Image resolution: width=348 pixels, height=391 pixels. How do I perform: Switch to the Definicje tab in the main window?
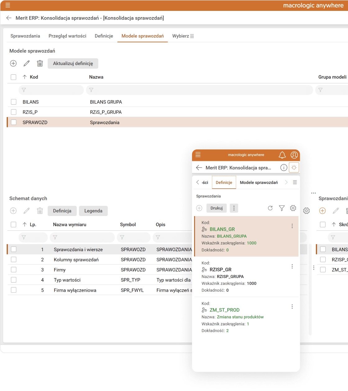click(104, 36)
